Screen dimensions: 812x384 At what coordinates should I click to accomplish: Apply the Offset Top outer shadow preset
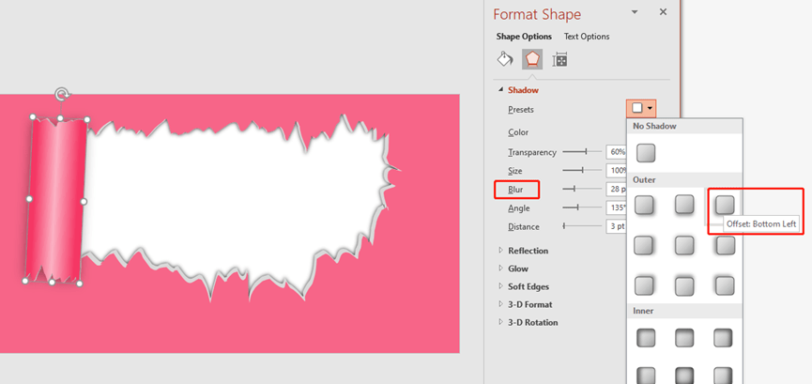(684, 285)
